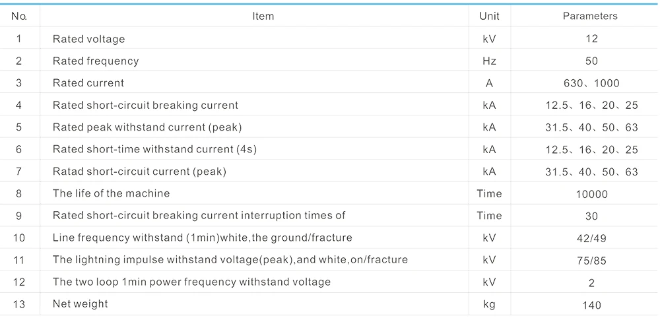Select "Rated short-time withstand current (4s)" cell

pyautogui.click(x=154, y=149)
